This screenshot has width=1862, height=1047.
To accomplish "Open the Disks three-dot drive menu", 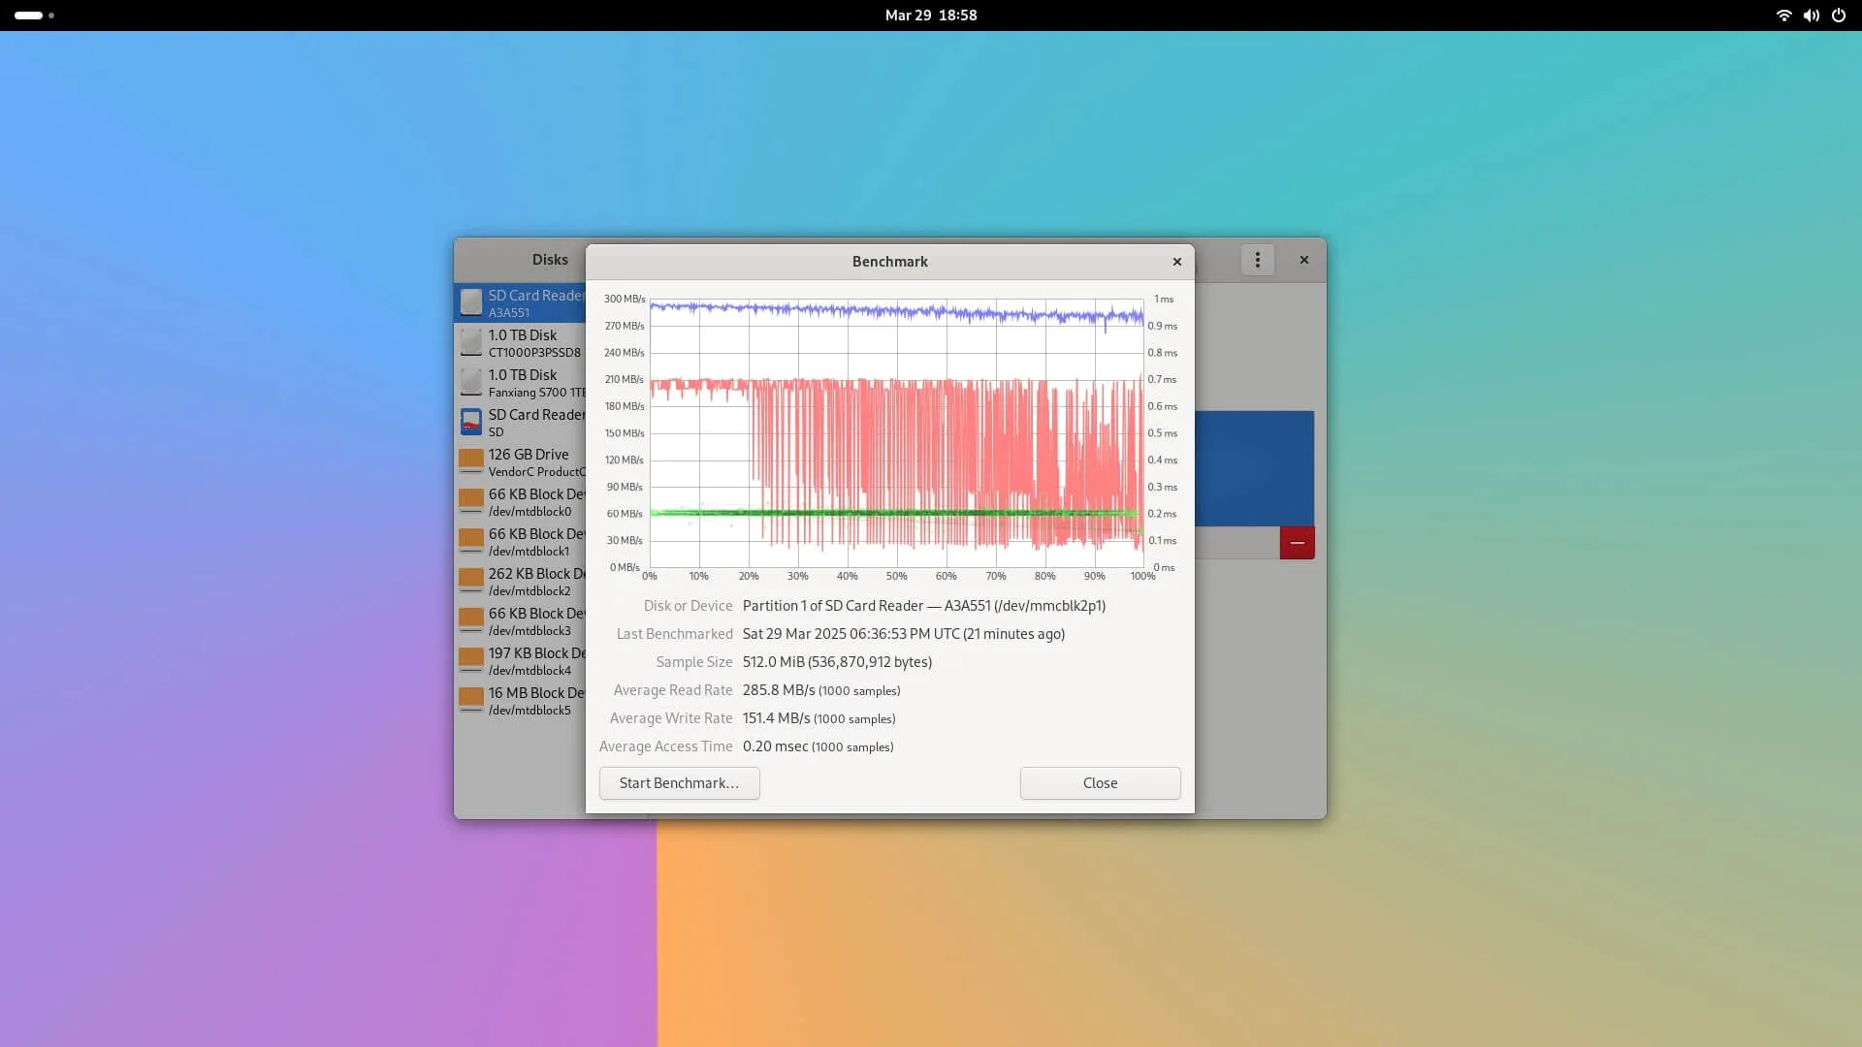I will pos(1257,260).
